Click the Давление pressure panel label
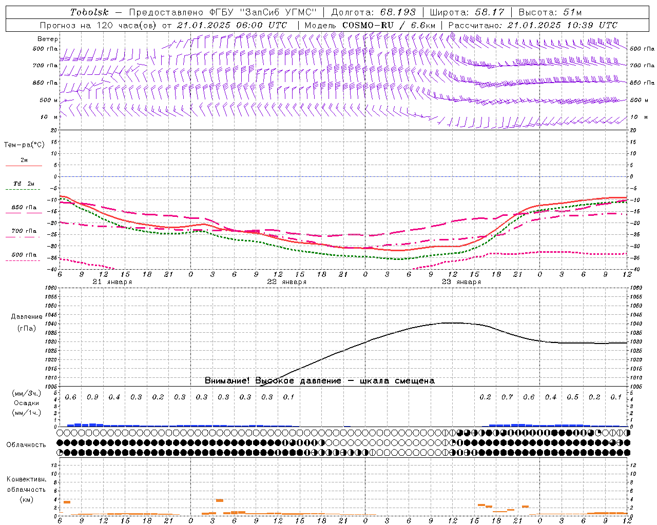Image resolution: width=657 pixels, height=525 pixels. pos(27,317)
